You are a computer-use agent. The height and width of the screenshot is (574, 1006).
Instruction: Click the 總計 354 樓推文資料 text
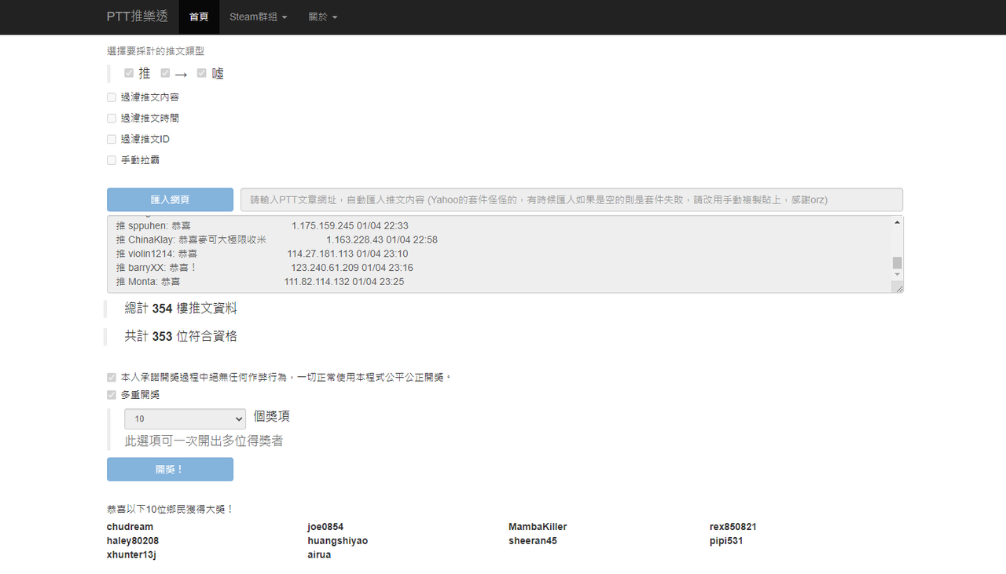click(181, 309)
